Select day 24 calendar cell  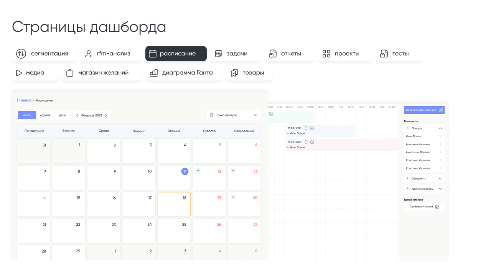click(139, 231)
